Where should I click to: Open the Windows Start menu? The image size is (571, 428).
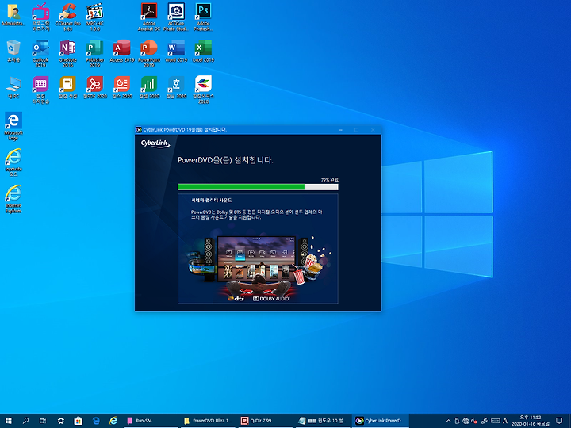click(x=8, y=421)
